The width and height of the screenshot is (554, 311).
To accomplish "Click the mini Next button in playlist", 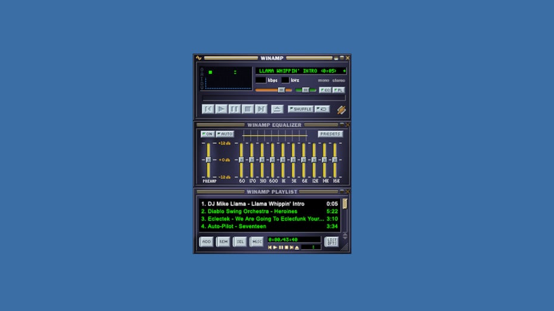I will pyautogui.click(x=291, y=247).
